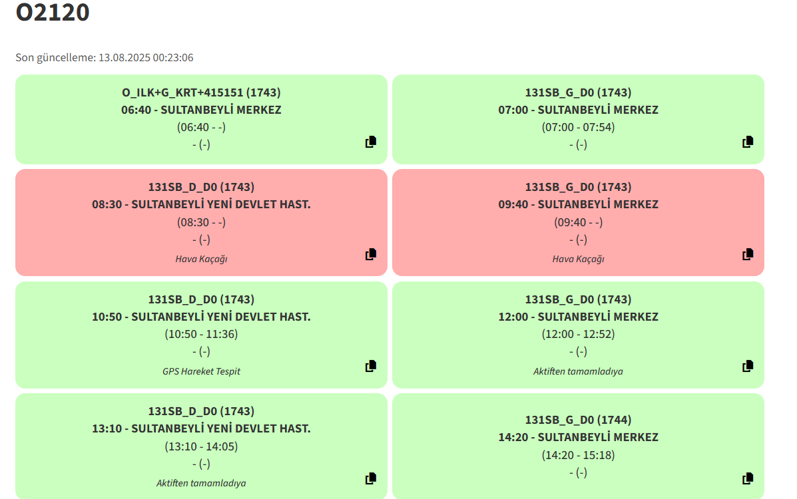Screen dimensions: 797x499
Task: Copy the 10:50 GPS Hareket Tespit card
Action: [x=371, y=366]
